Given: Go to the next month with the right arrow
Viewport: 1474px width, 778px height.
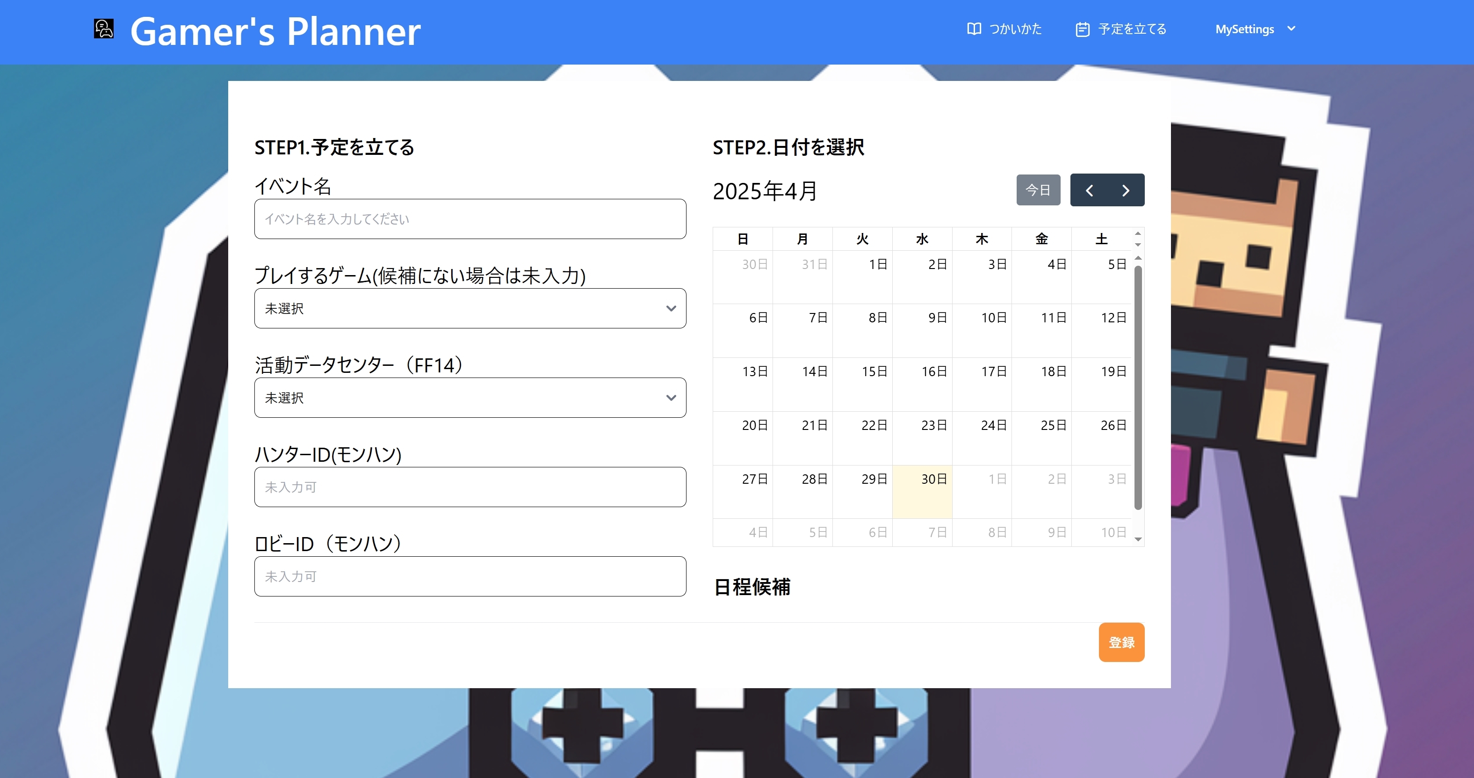Looking at the screenshot, I should pos(1126,190).
